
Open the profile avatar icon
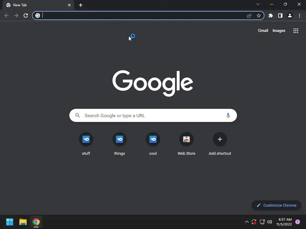click(x=290, y=16)
